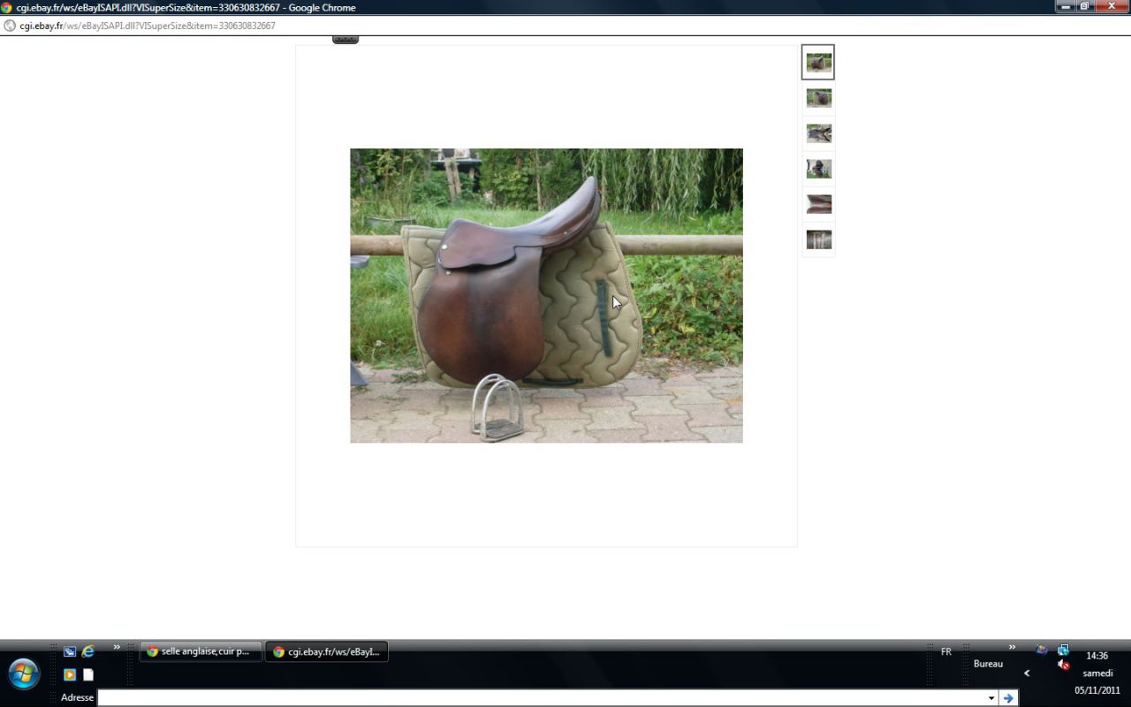
Task: Open the Windows Start menu orb
Action: (24, 673)
